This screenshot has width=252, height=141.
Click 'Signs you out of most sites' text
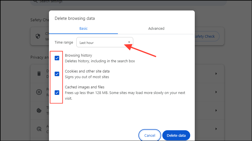pyautogui.click(x=87, y=77)
